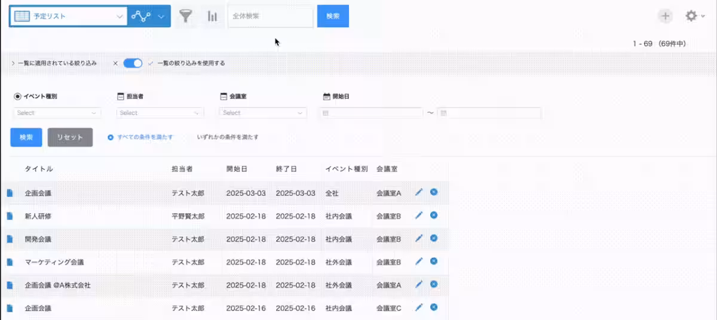The image size is (717, 320).
Task: Open the bar chart aggregation icon
Action: [x=212, y=17]
